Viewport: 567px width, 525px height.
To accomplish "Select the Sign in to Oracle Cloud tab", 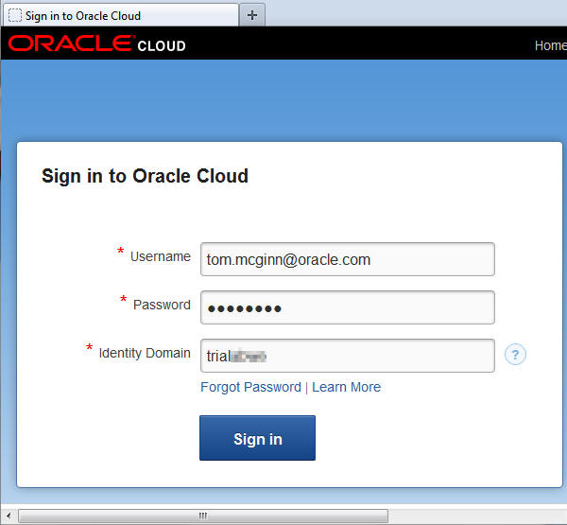I will tap(120, 15).
